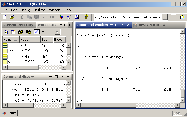The image size is (187, 117).
Task: Open the plot type dropdown arrow
Action: tap(43, 32)
